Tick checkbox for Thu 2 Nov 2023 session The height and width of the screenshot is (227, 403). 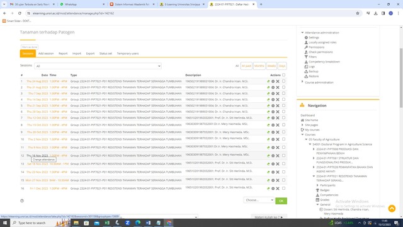pyautogui.click(x=283, y=139)
